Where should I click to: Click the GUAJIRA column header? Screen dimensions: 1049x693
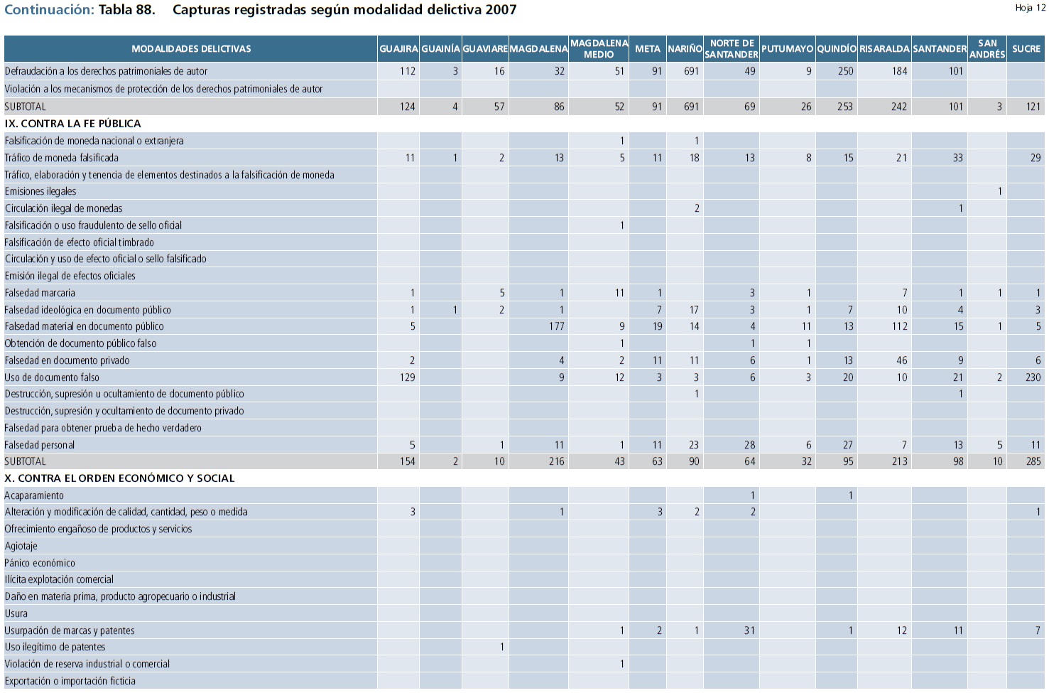[x=398, y=49]
